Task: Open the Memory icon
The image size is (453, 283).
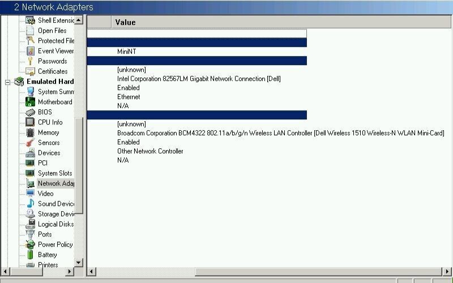Action: point(30,132)
